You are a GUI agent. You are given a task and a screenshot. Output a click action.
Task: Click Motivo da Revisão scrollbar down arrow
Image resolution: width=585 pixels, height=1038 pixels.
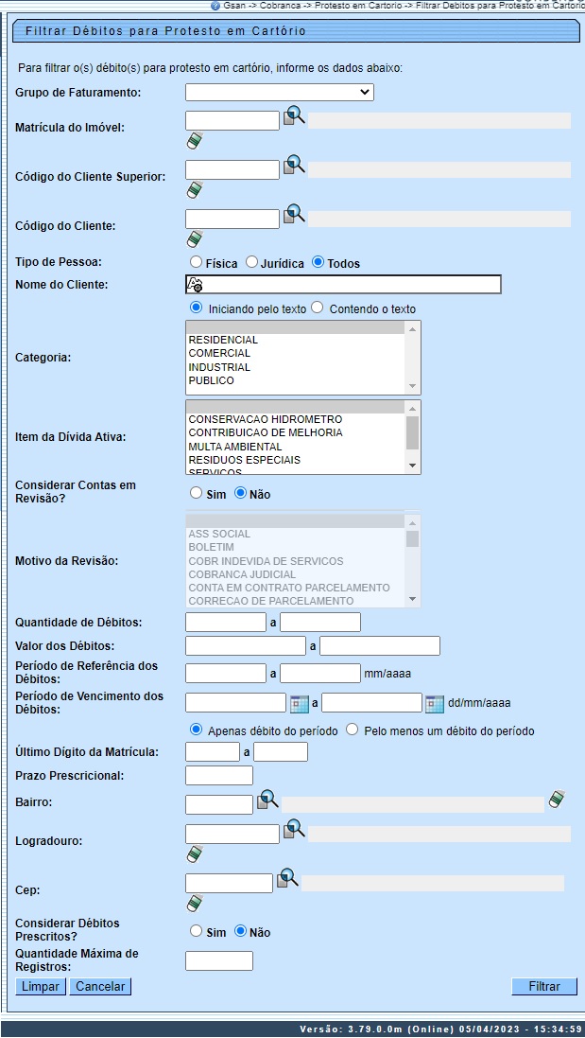(x=412, y=599)
